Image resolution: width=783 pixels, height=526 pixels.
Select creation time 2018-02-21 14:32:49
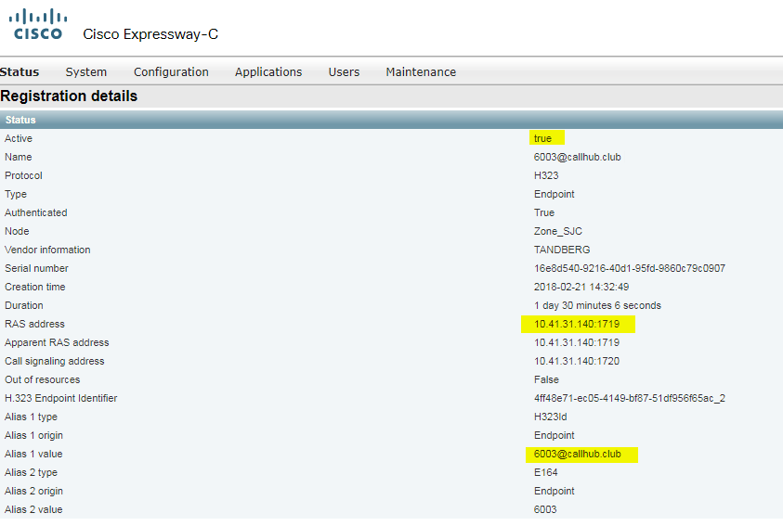click(581, 287)
